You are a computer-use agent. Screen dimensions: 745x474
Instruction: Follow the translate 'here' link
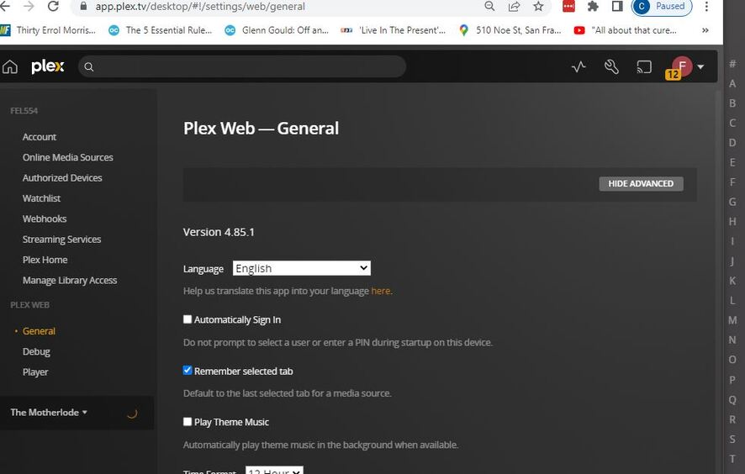click(381, 291)
